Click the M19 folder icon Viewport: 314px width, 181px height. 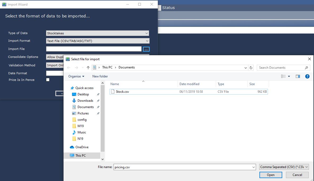74,126
